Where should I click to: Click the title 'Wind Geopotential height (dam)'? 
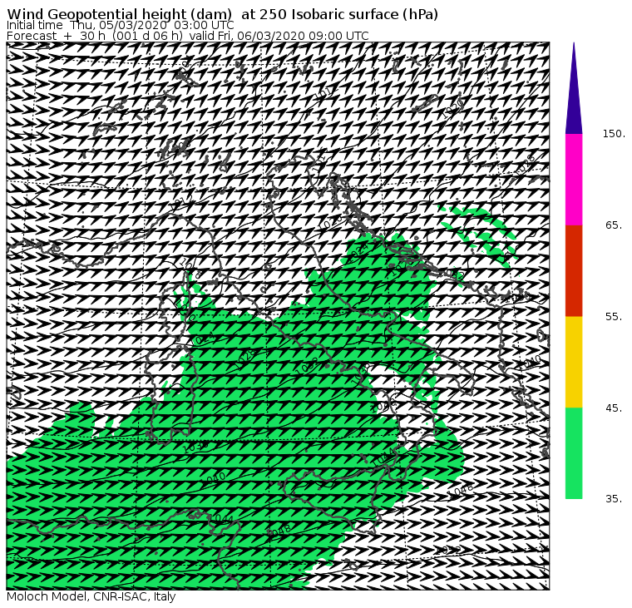click(x=119, y=15)
